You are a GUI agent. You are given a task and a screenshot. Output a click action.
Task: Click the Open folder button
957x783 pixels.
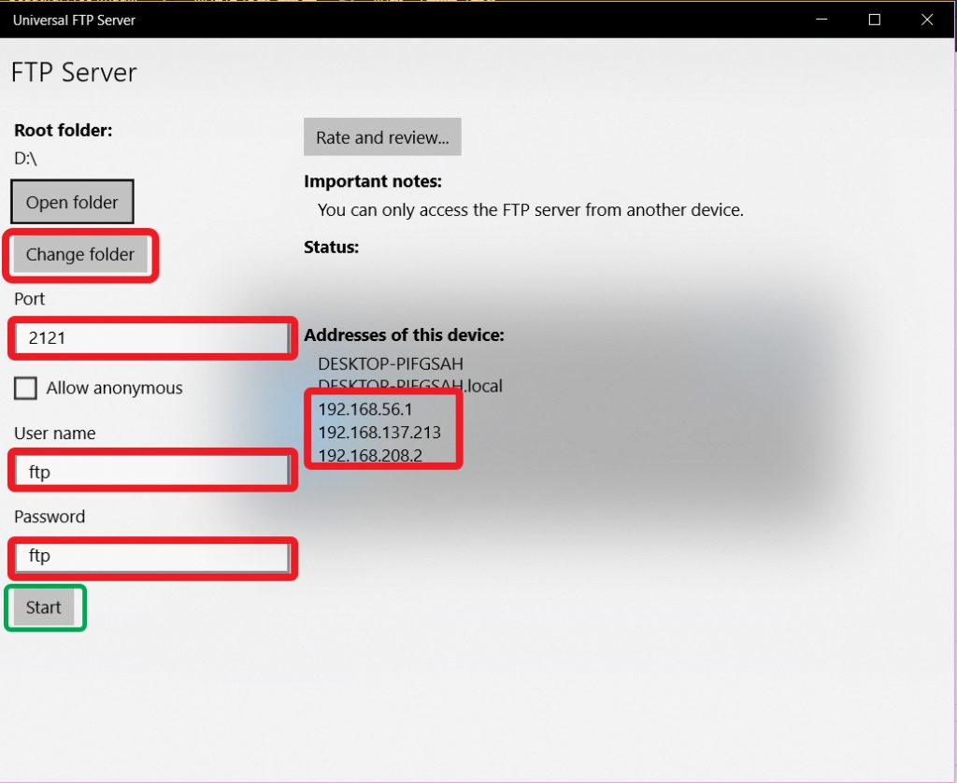point(72,202)
